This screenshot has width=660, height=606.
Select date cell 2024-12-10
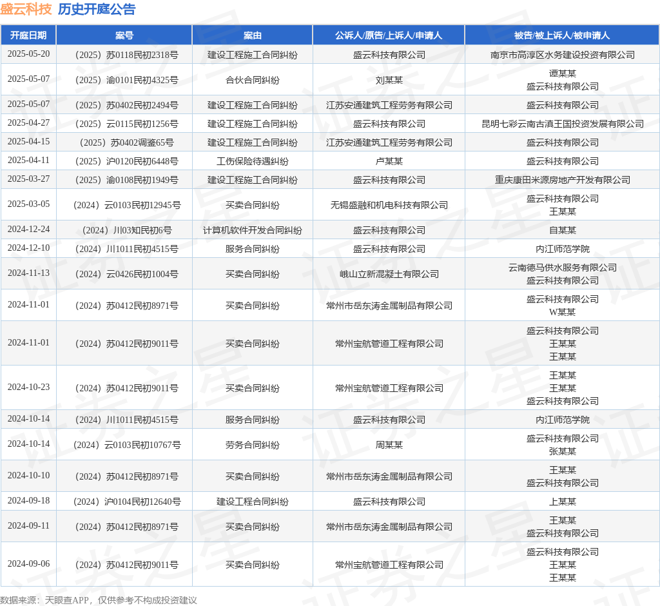(28, 248)
